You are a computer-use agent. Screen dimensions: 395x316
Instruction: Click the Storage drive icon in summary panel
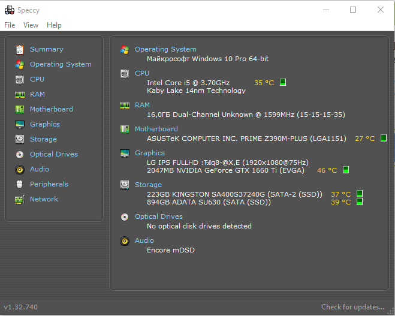click(125, 185)
